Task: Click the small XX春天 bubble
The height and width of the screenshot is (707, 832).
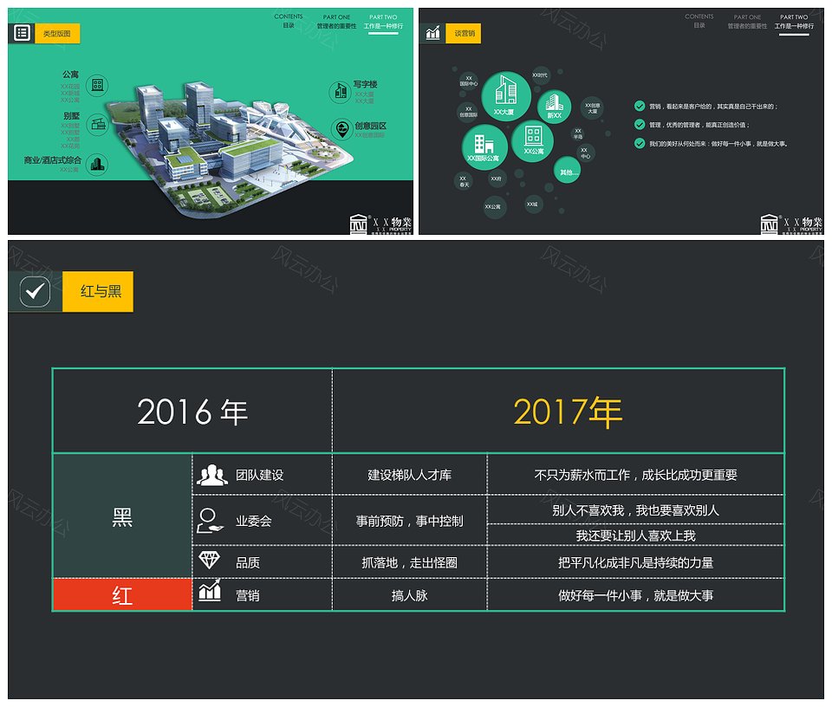Action: tap(464, 181)
